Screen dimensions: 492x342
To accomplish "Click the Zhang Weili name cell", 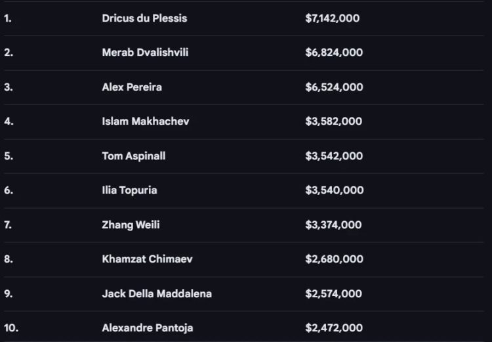I will (x=131, y=225).
